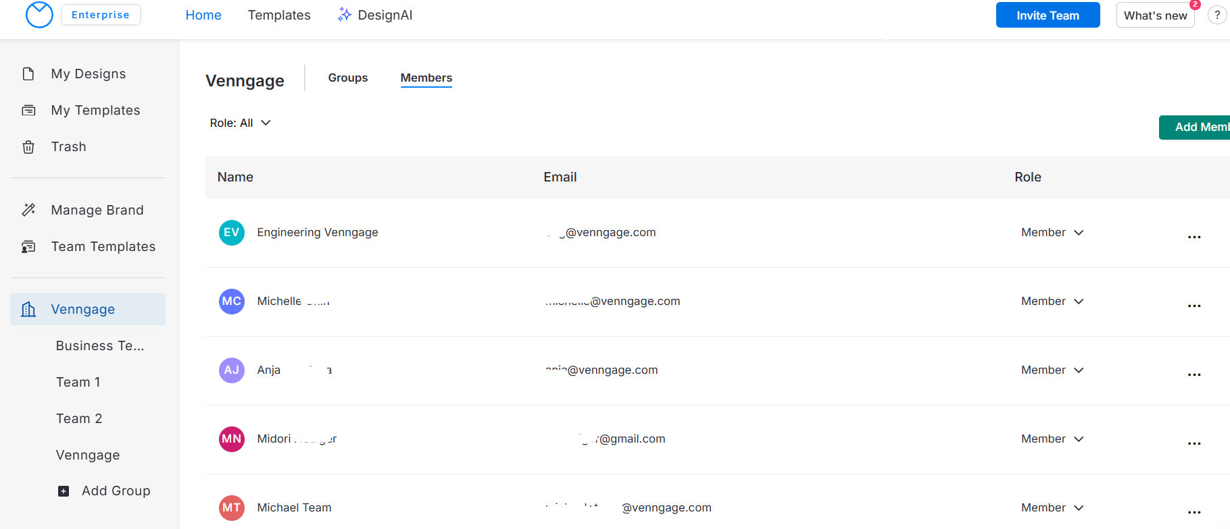
Task: Open role dropdown for Anja
Action: 1052,370
